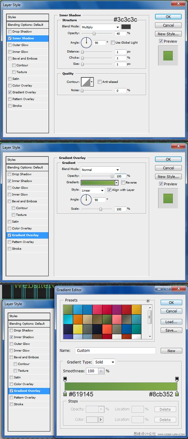Select the olive green preset in Gradient Editor's first row
Viewport: 188px width, 439px height.
(68, 310)
